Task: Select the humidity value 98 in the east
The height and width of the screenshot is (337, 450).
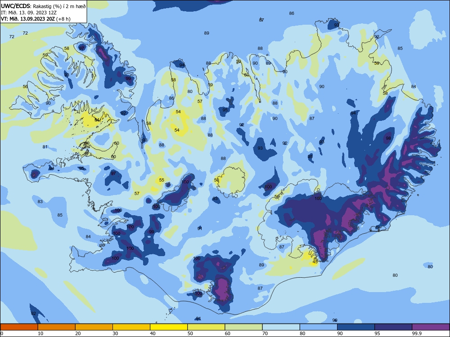Action: coord(388,138)
